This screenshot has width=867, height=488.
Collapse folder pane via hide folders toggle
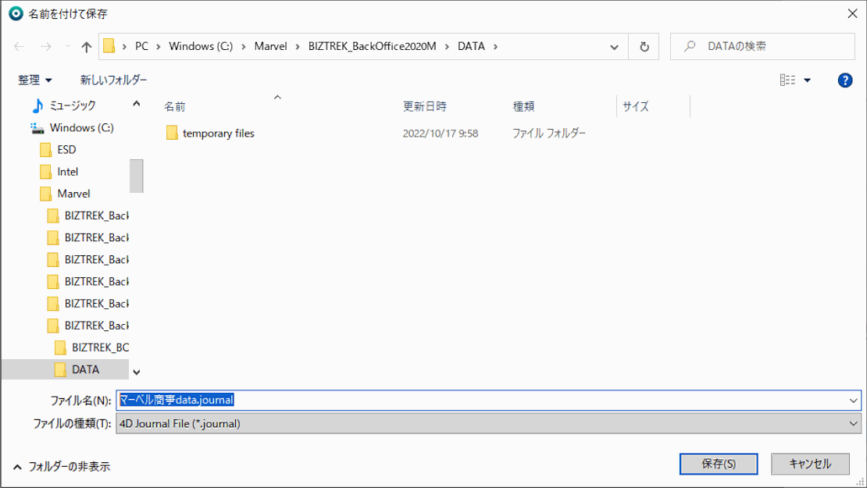(x=61, y=466)
